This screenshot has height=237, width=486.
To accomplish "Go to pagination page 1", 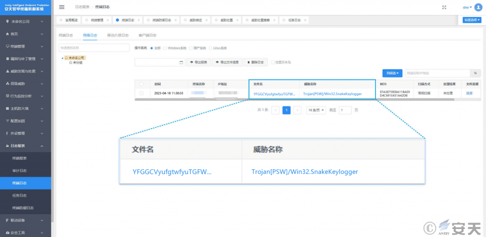I will point(286,110).
